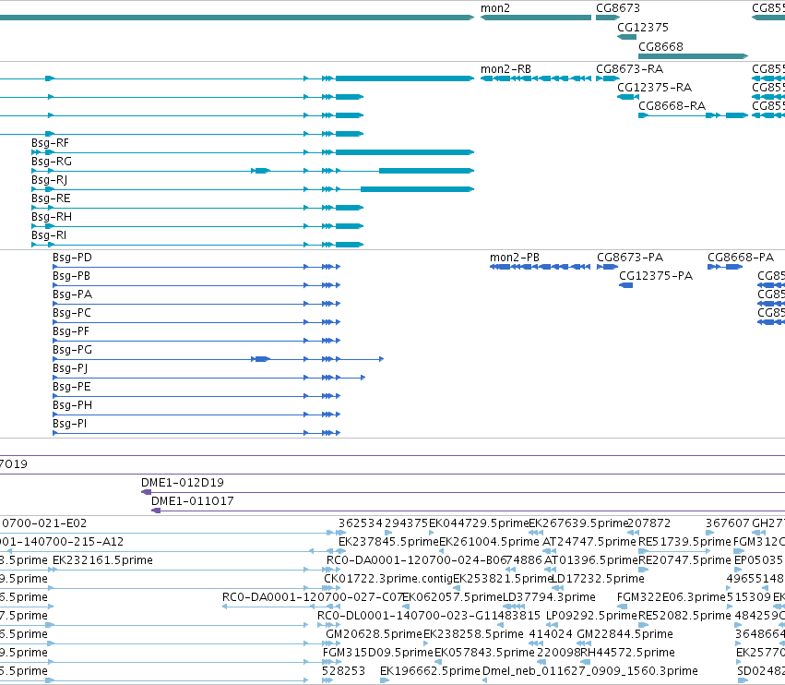This screenshot has height=685, width=785.
Task: Select EST RH44572.5prime
Action: [627, 653]
